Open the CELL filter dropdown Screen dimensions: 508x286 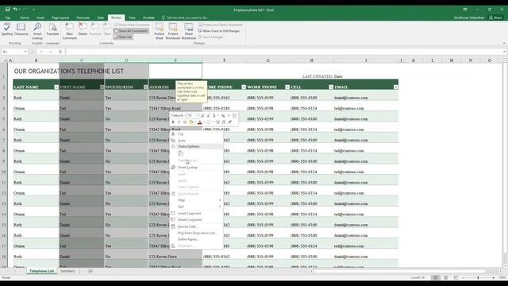(x=331, y=87)
